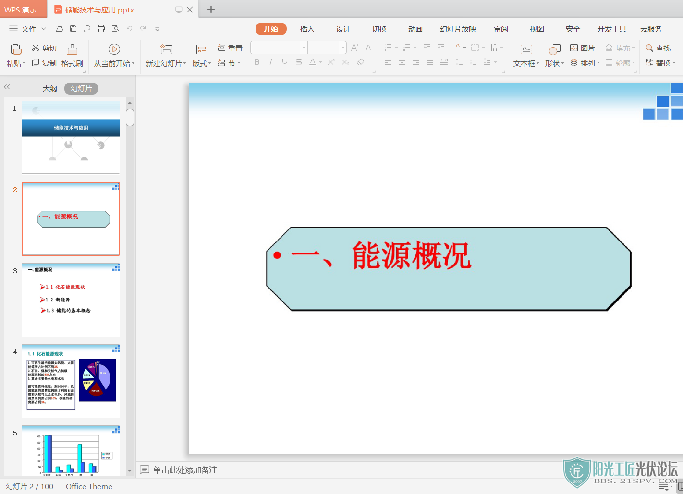This screenshot has height=494, width=683.
Task: Open the font name dropdown
Action: 304,48
